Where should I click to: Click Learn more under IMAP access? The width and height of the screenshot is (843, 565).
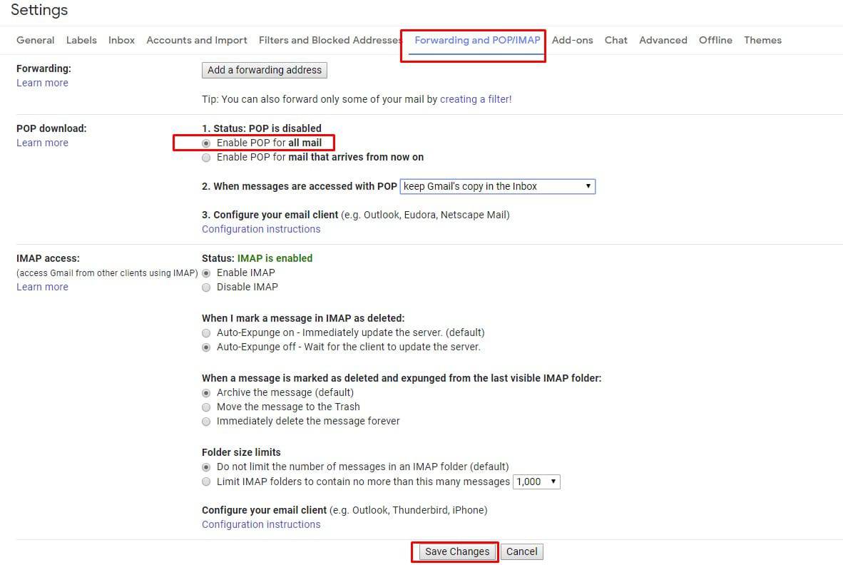[x=42, y=287]
